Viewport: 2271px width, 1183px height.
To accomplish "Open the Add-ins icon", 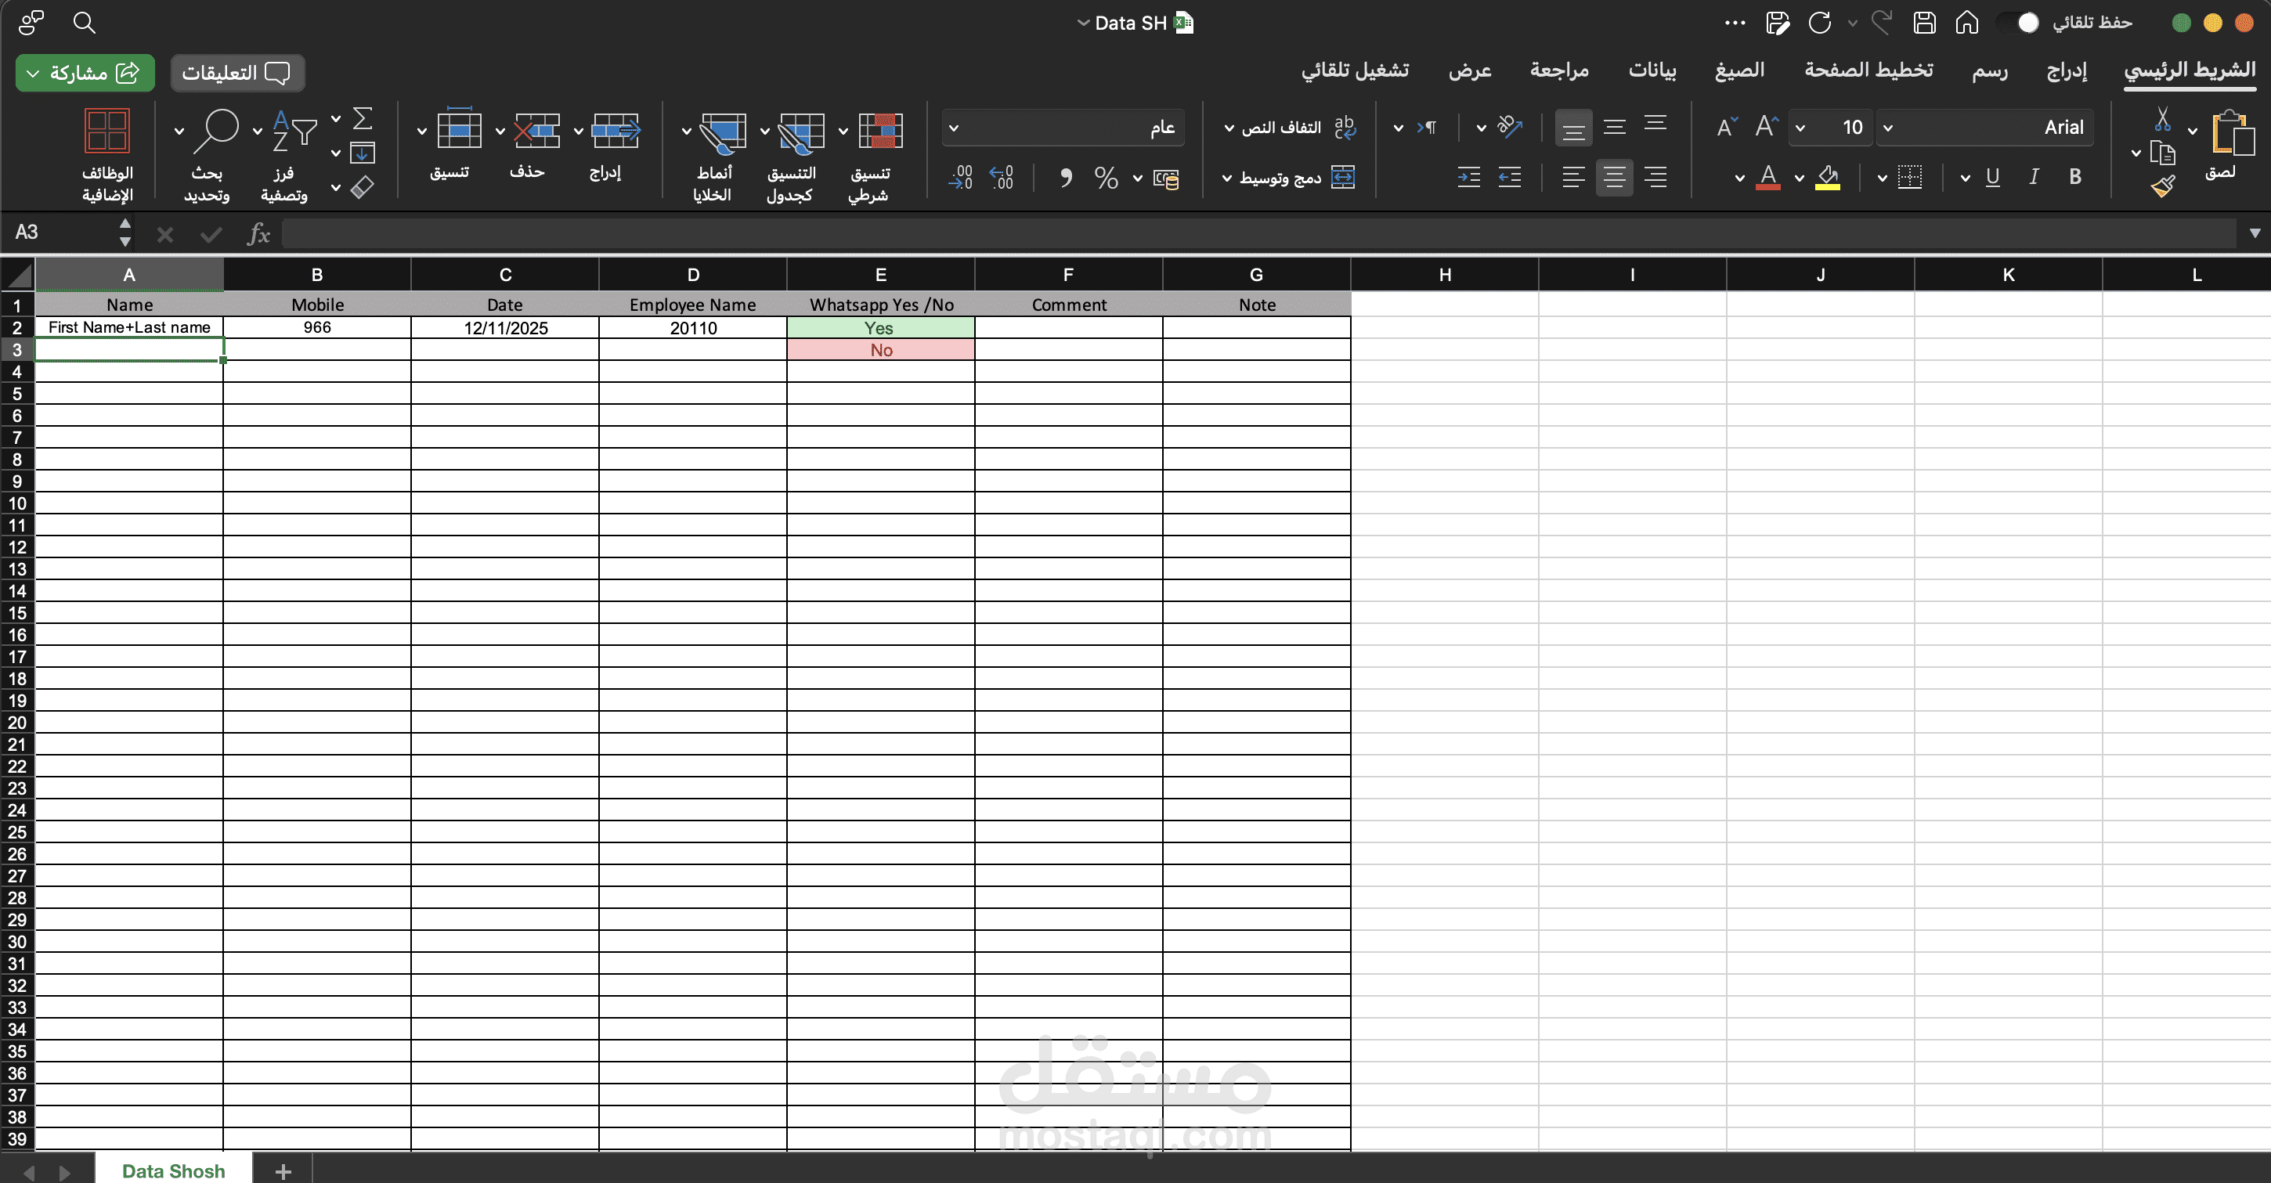I will tap(107, 131).
